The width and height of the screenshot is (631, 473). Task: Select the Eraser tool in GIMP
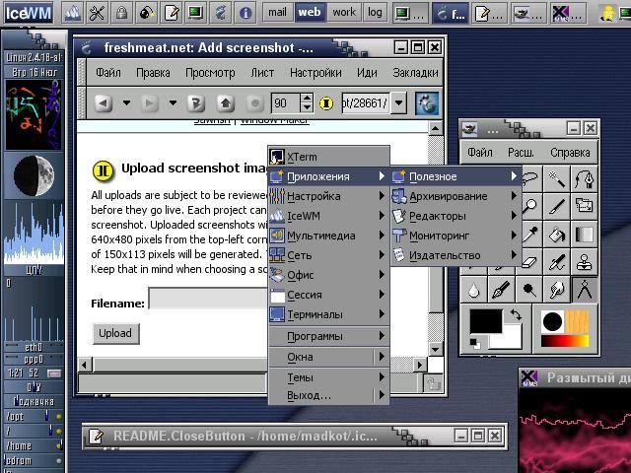click(530, 261)
